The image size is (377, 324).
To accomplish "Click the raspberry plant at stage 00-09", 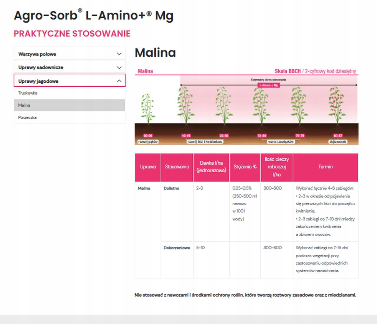I will [x=148, y=108].
